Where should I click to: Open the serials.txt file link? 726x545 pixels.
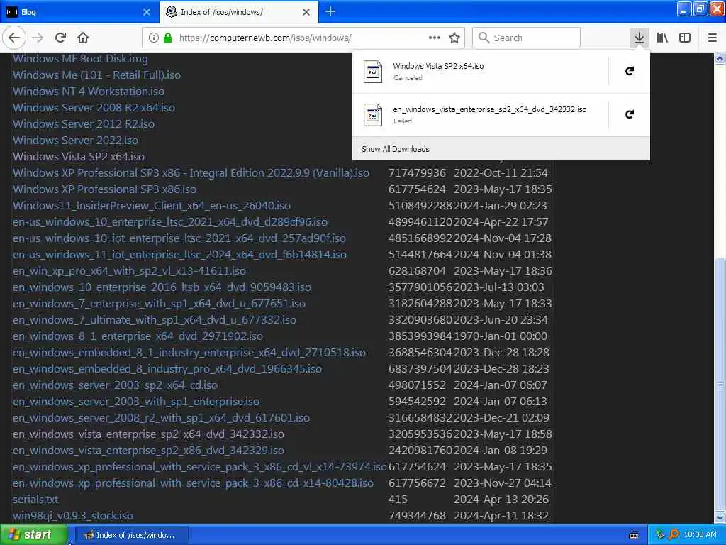35,500
